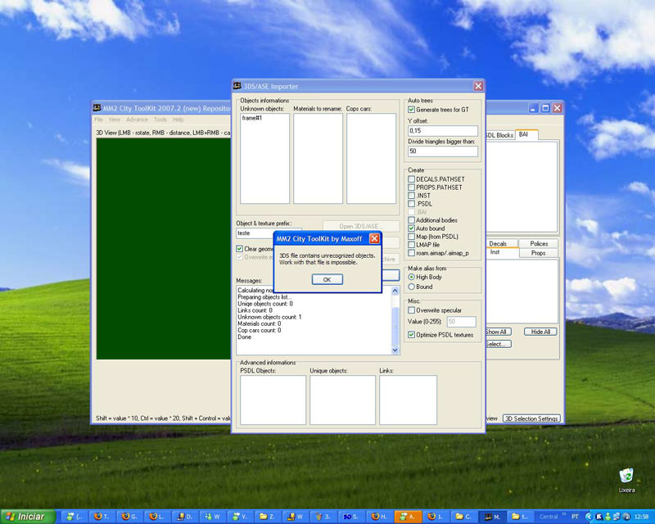655x524 pixels.
Task: Uncheck the Auto bound option
Action: tap(412, 228)
